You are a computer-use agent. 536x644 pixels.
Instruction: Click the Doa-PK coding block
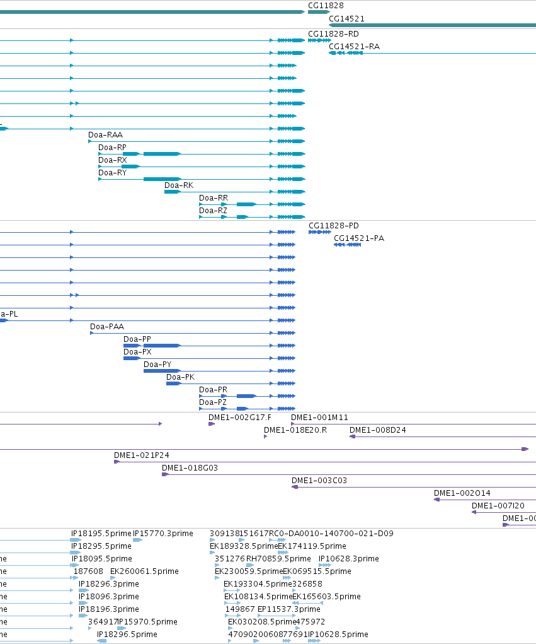pos(173,383)
